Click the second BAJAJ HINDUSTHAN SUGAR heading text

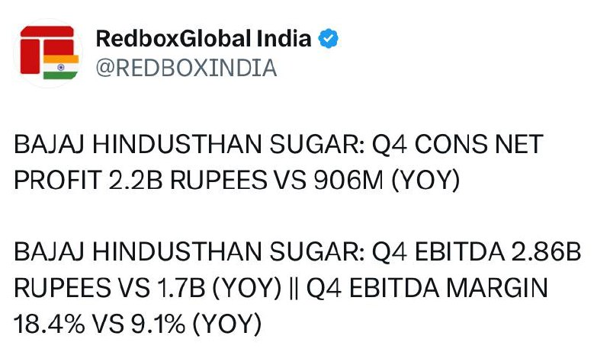[x=189, y=251]
